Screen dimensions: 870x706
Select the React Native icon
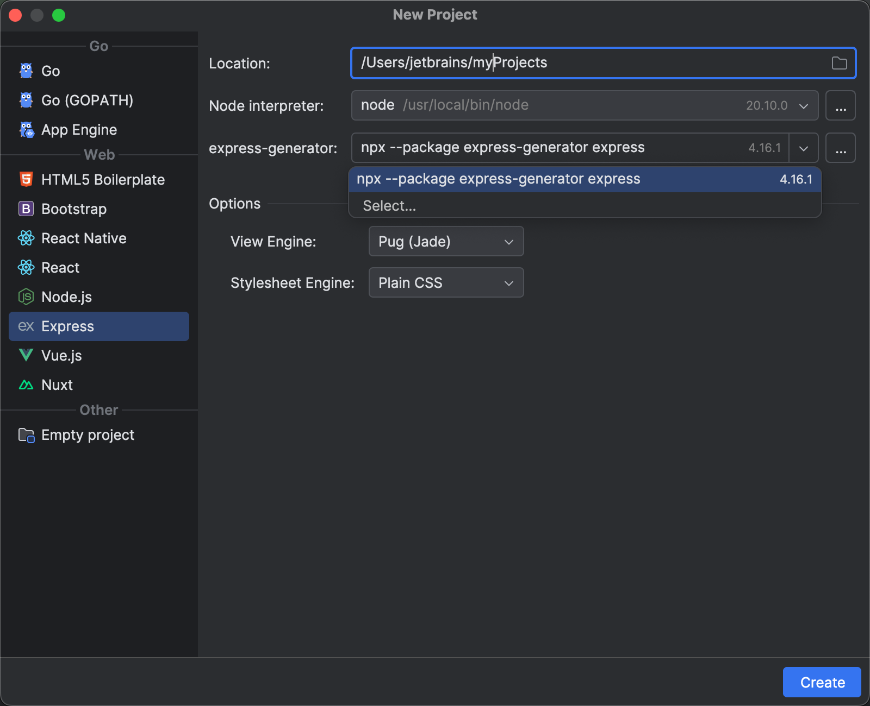pyautogui.click(x=26, y=238)
